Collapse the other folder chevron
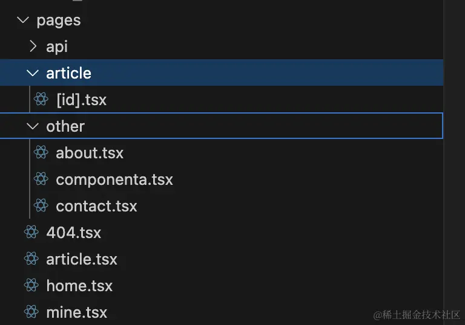The image size is (465, 325). point(33,126)
